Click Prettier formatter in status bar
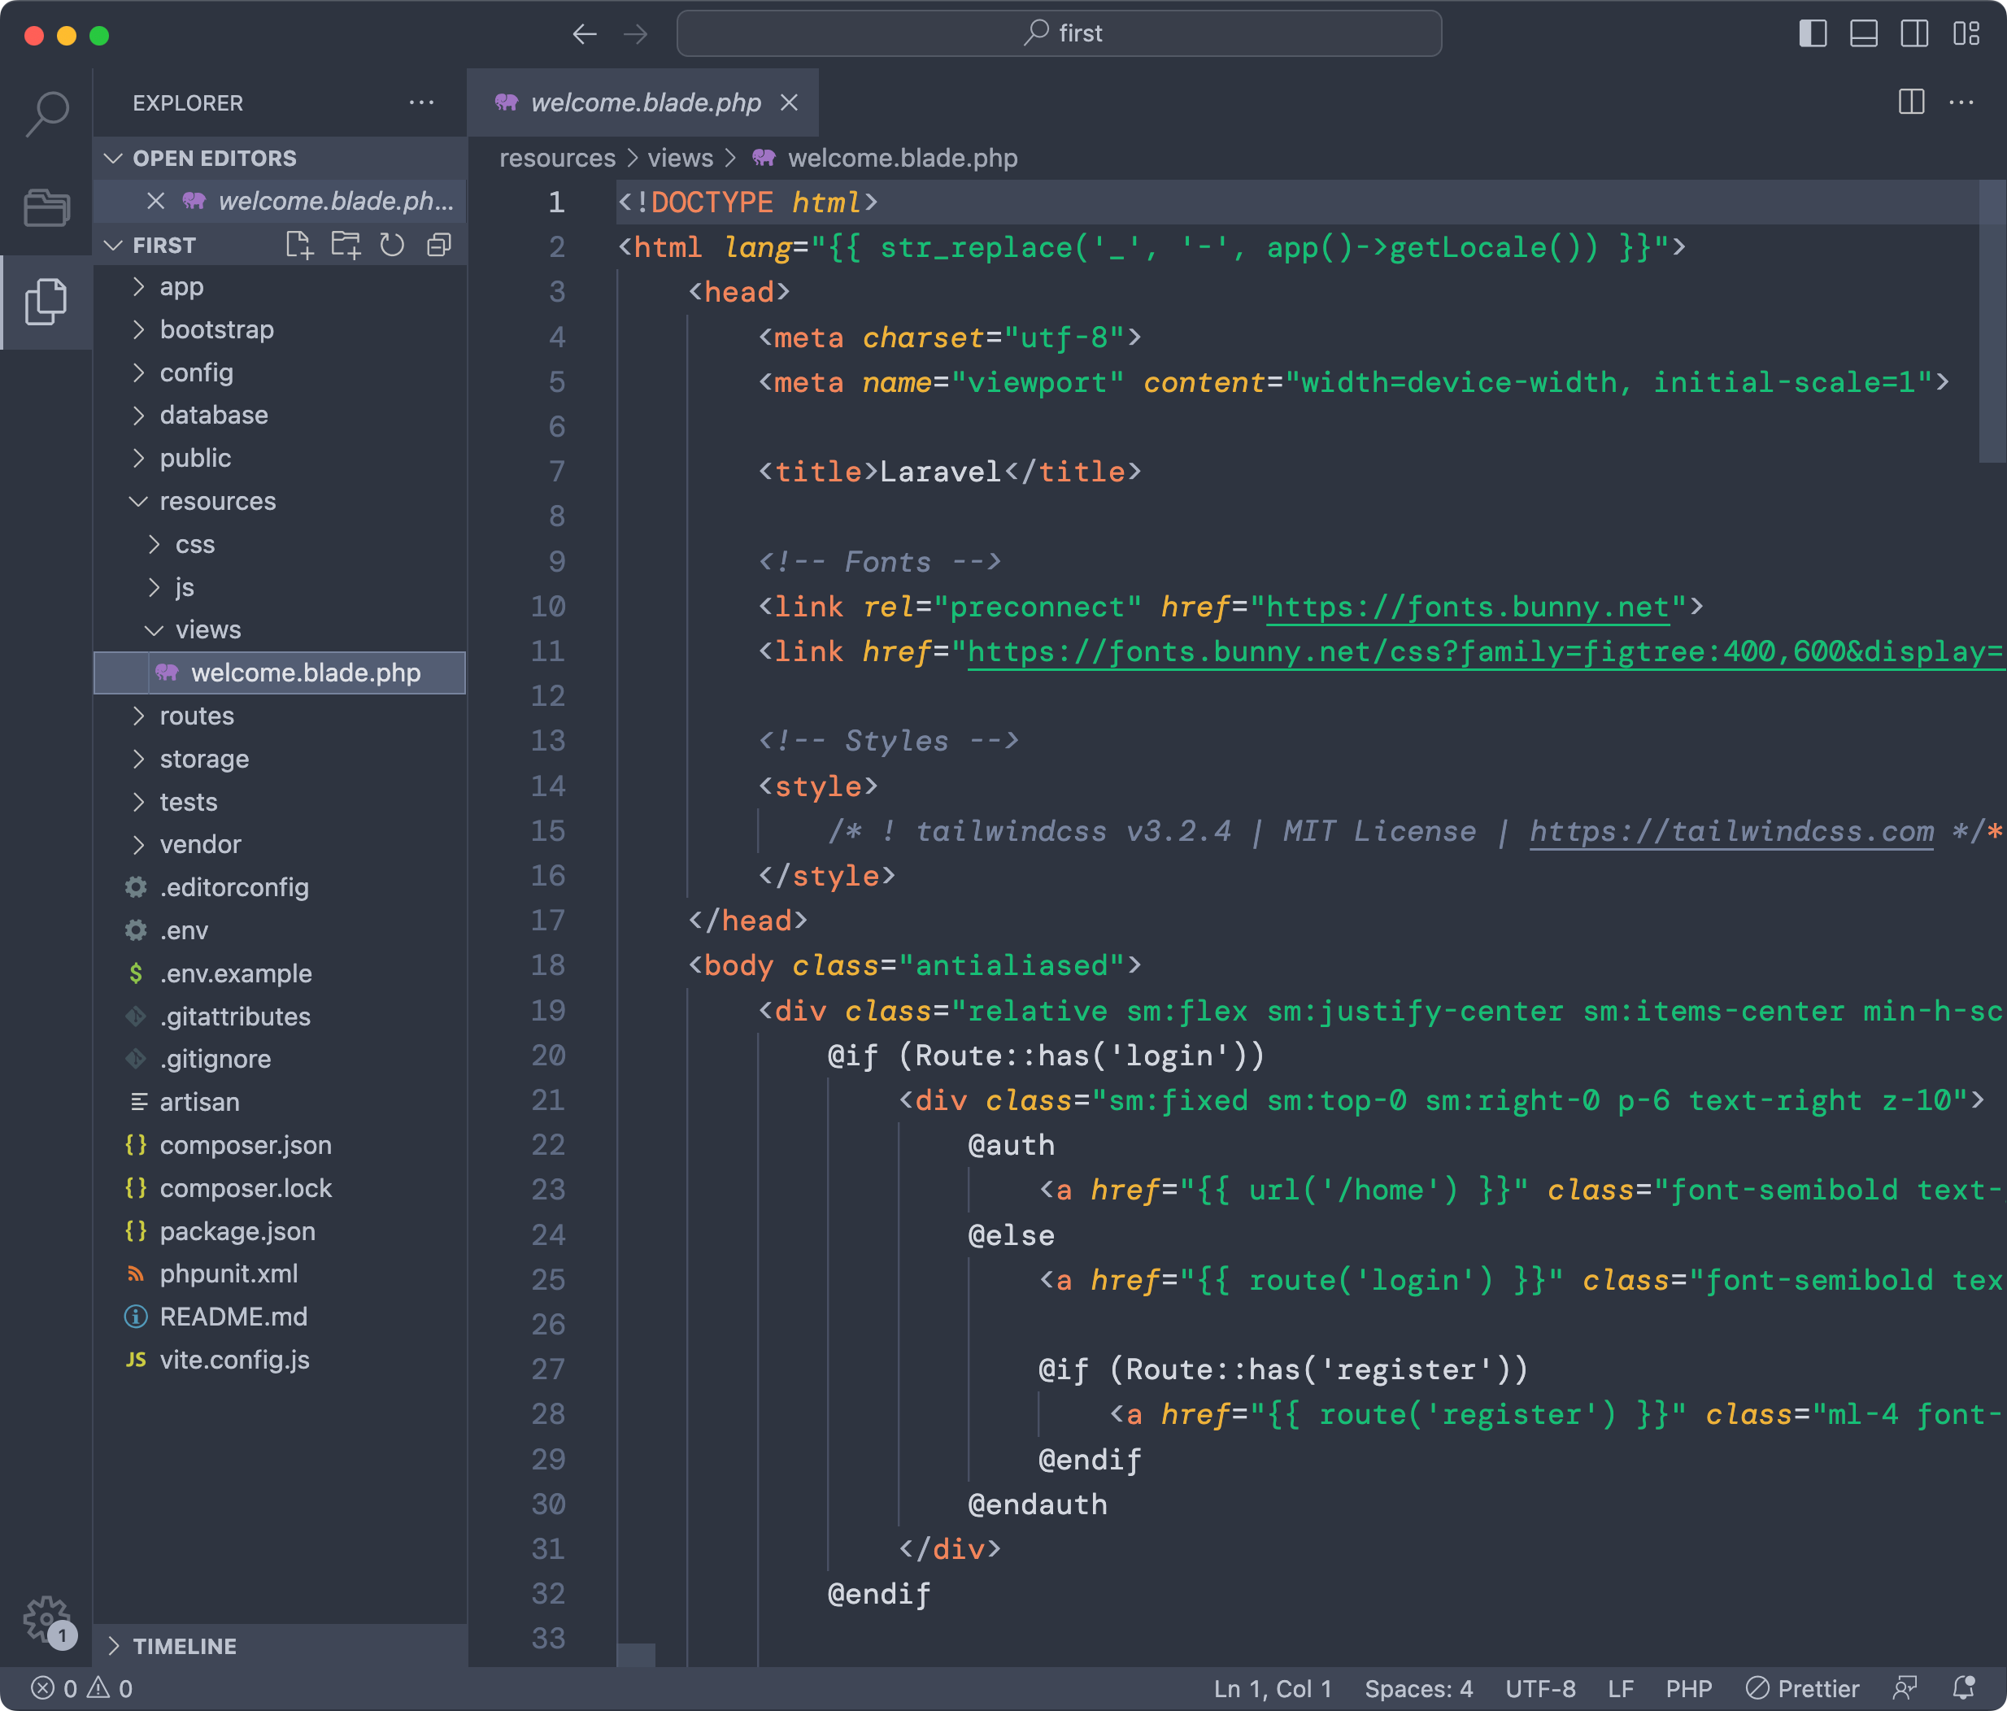 1803,1689
